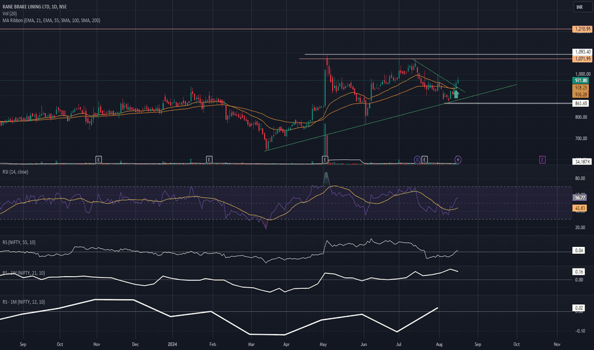Click the 0.16 weekly RS value label
This screenshot has width=594, height=350.
click(579, 272)
